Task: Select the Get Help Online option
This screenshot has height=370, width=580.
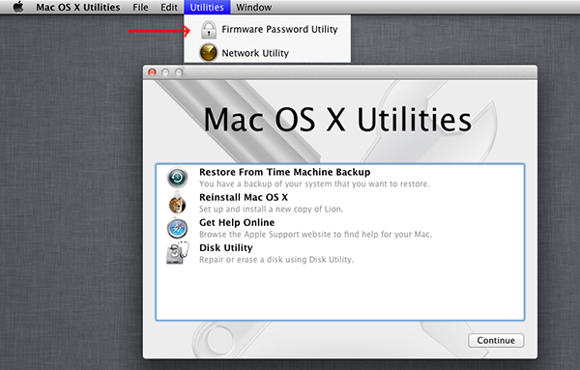Action: [340, 228]
